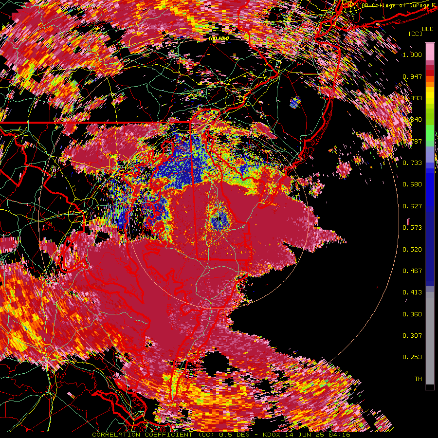Click the 0.413 scale label
This screenshot has width=438, height=438.
pyautogui.click(x=412, y=292)
